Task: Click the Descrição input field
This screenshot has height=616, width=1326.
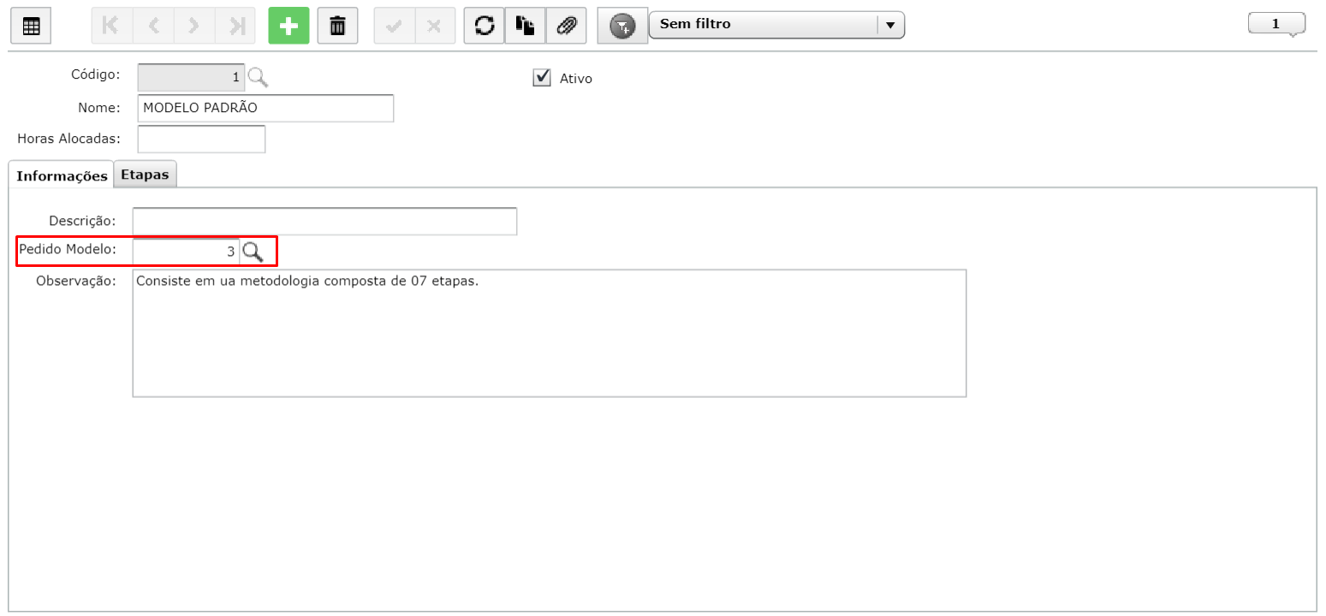Action: 325,221
